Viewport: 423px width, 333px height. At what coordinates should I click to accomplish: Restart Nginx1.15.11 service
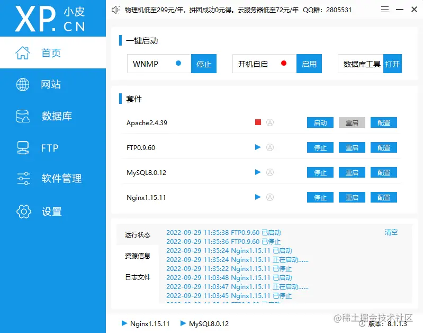(352, 197)
